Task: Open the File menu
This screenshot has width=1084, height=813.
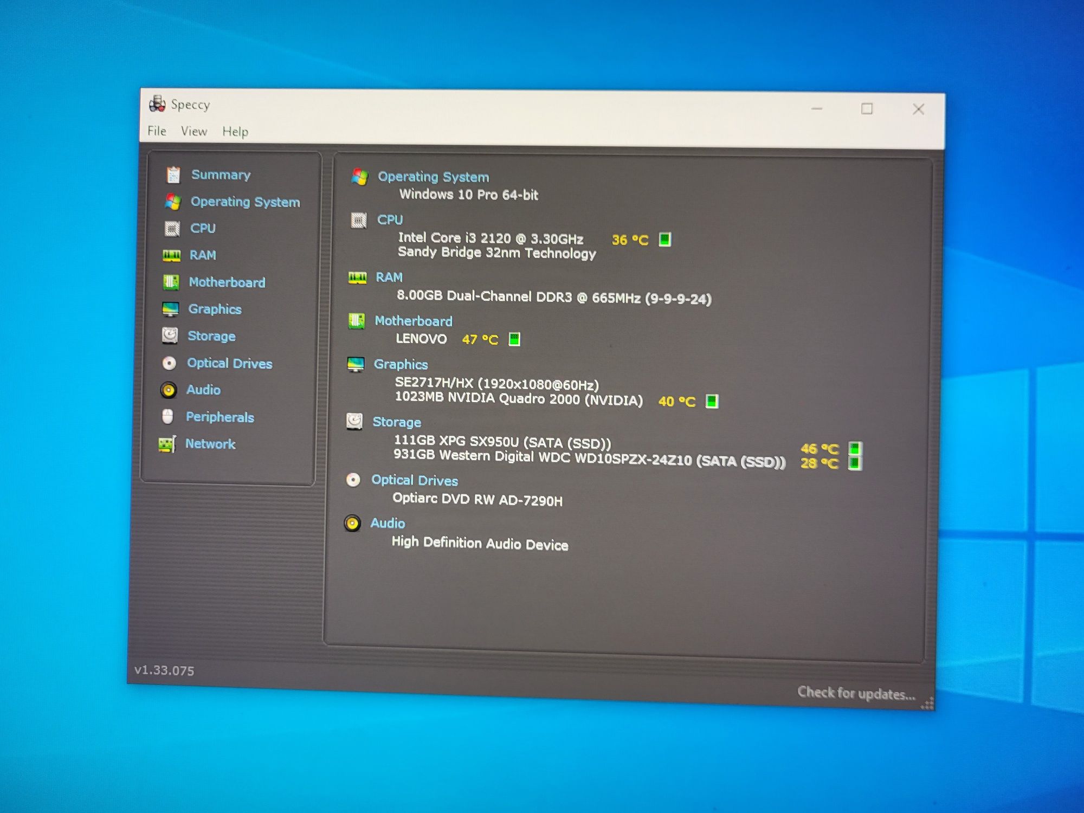Action: point(157,131)
